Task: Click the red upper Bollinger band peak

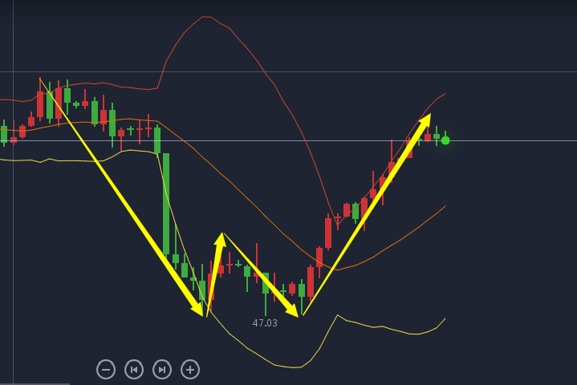Action: click(x=206, y=16)
